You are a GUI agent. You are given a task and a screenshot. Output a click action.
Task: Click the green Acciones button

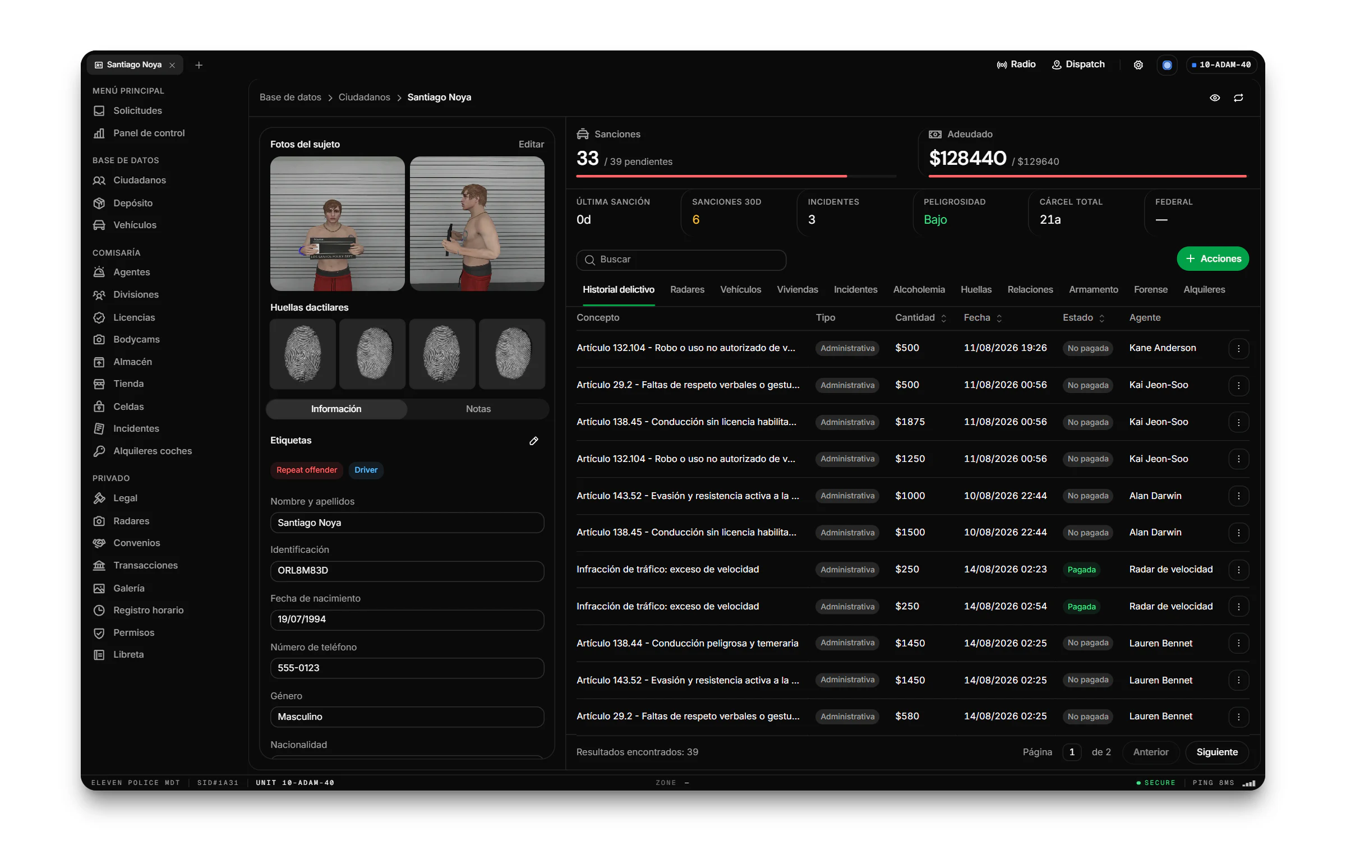click(1213, 259)
